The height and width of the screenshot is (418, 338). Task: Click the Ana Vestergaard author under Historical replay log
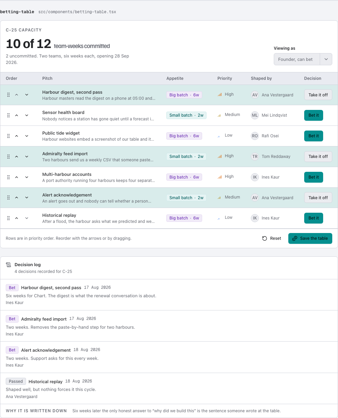point(22,397)
